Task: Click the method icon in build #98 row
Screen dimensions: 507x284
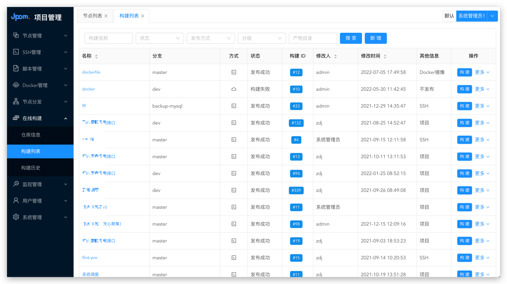Action: pyautogui.click(x=234, y=224)
